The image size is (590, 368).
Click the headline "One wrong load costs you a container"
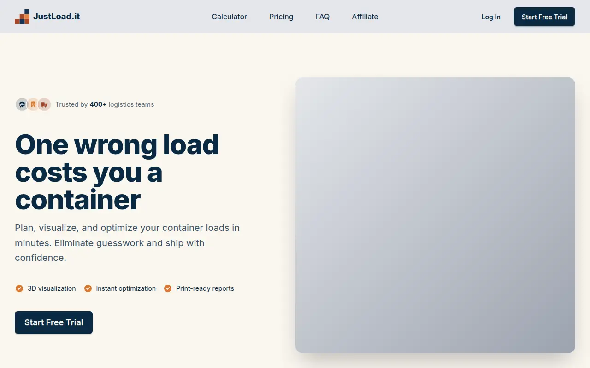point(117,172)
